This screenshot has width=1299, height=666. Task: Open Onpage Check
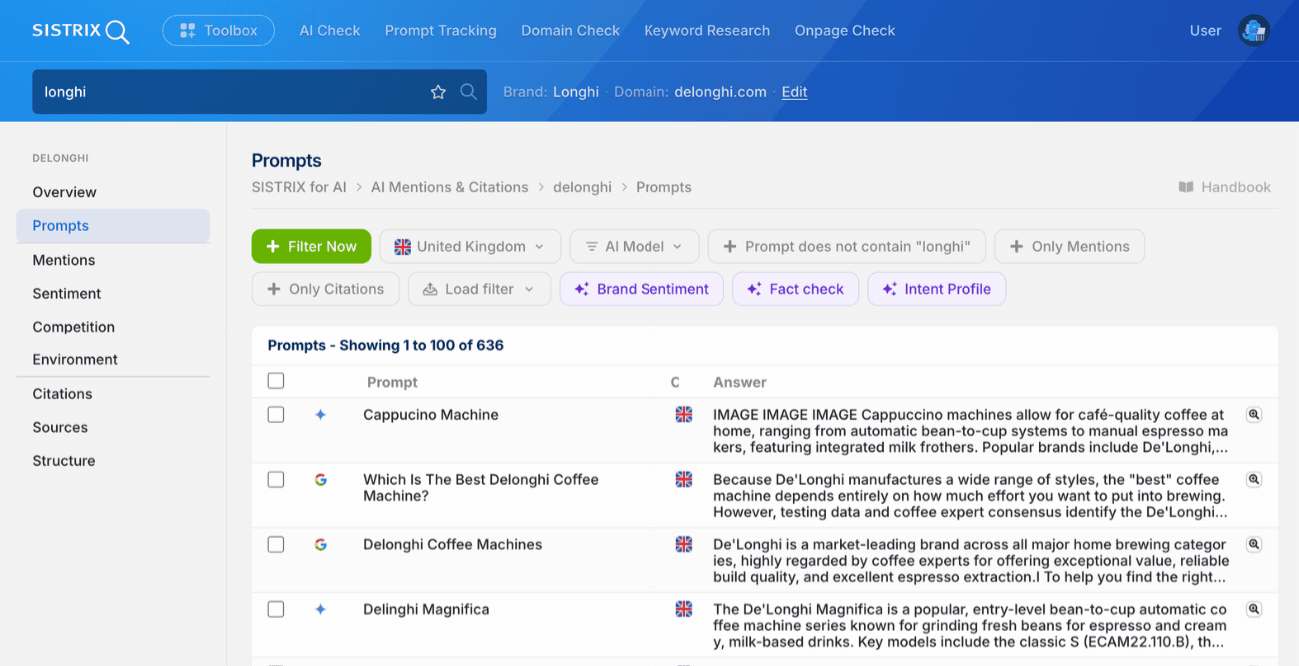point(845,31)
